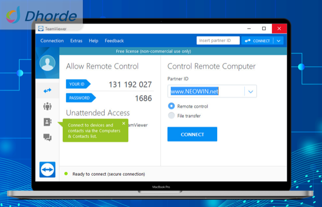Expand the Partner ID dropdown chevron
Screen dimensions: 322x207
pos(251,92)
